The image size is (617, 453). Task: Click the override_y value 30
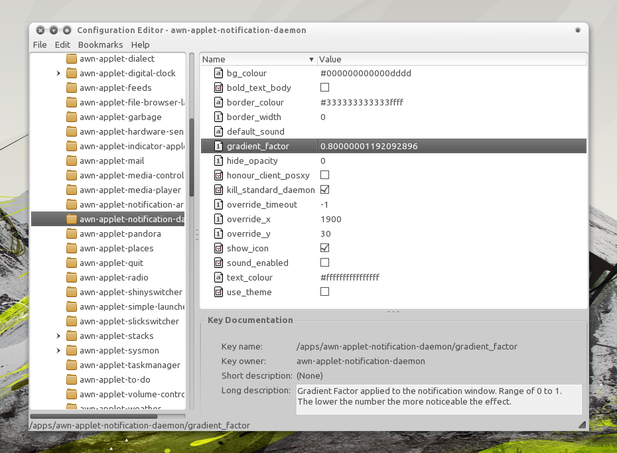pyautogui.click(x=326, y=233)
